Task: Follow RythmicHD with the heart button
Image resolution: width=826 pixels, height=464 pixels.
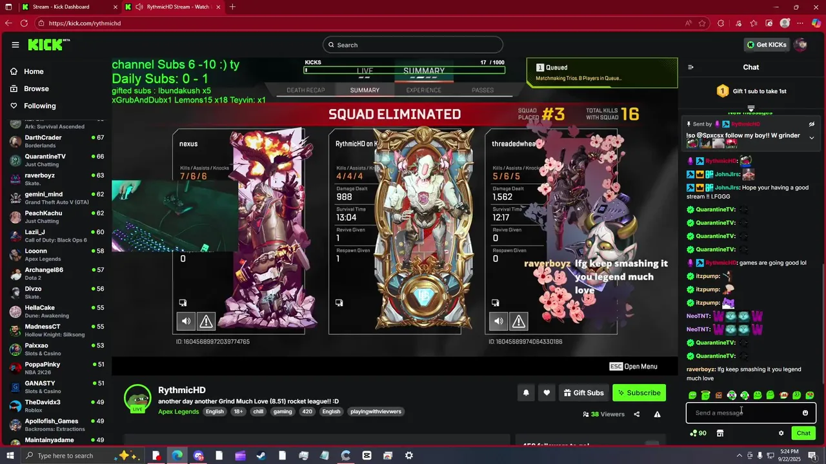Action: 547,392
